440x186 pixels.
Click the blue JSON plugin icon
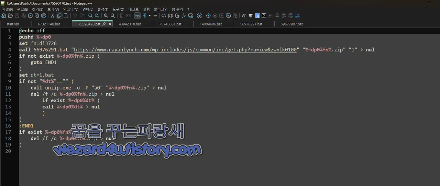[297, 16]
